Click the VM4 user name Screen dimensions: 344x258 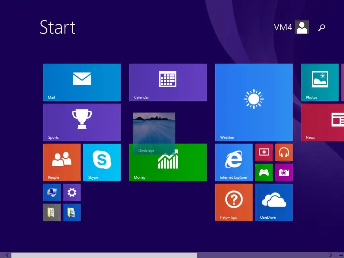(283, 27)
